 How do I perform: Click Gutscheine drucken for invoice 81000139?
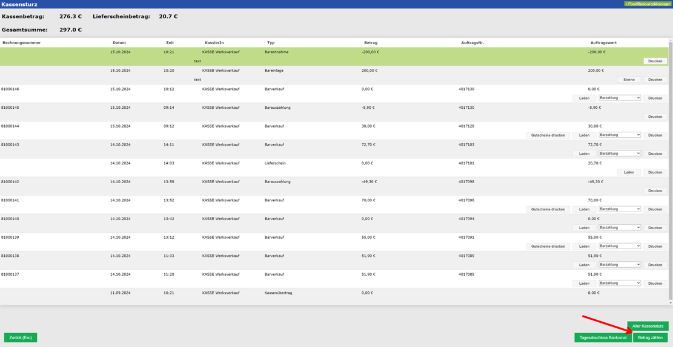tap(548, 247)
